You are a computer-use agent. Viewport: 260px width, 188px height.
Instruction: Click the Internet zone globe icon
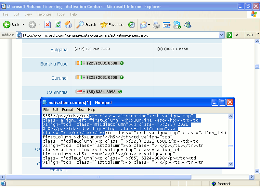(214, 184)
